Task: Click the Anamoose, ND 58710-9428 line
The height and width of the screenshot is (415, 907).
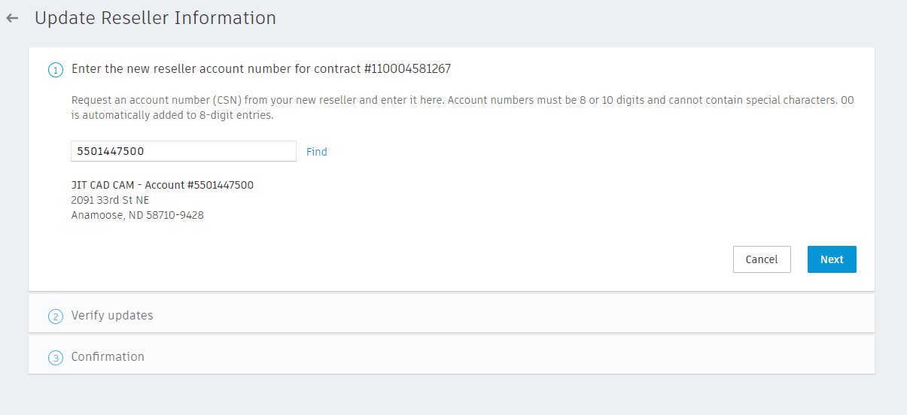Action: point(137,215)
